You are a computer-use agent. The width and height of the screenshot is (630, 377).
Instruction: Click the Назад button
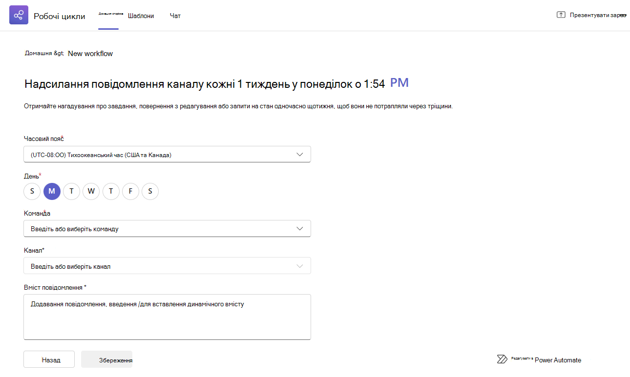[49, 359]
